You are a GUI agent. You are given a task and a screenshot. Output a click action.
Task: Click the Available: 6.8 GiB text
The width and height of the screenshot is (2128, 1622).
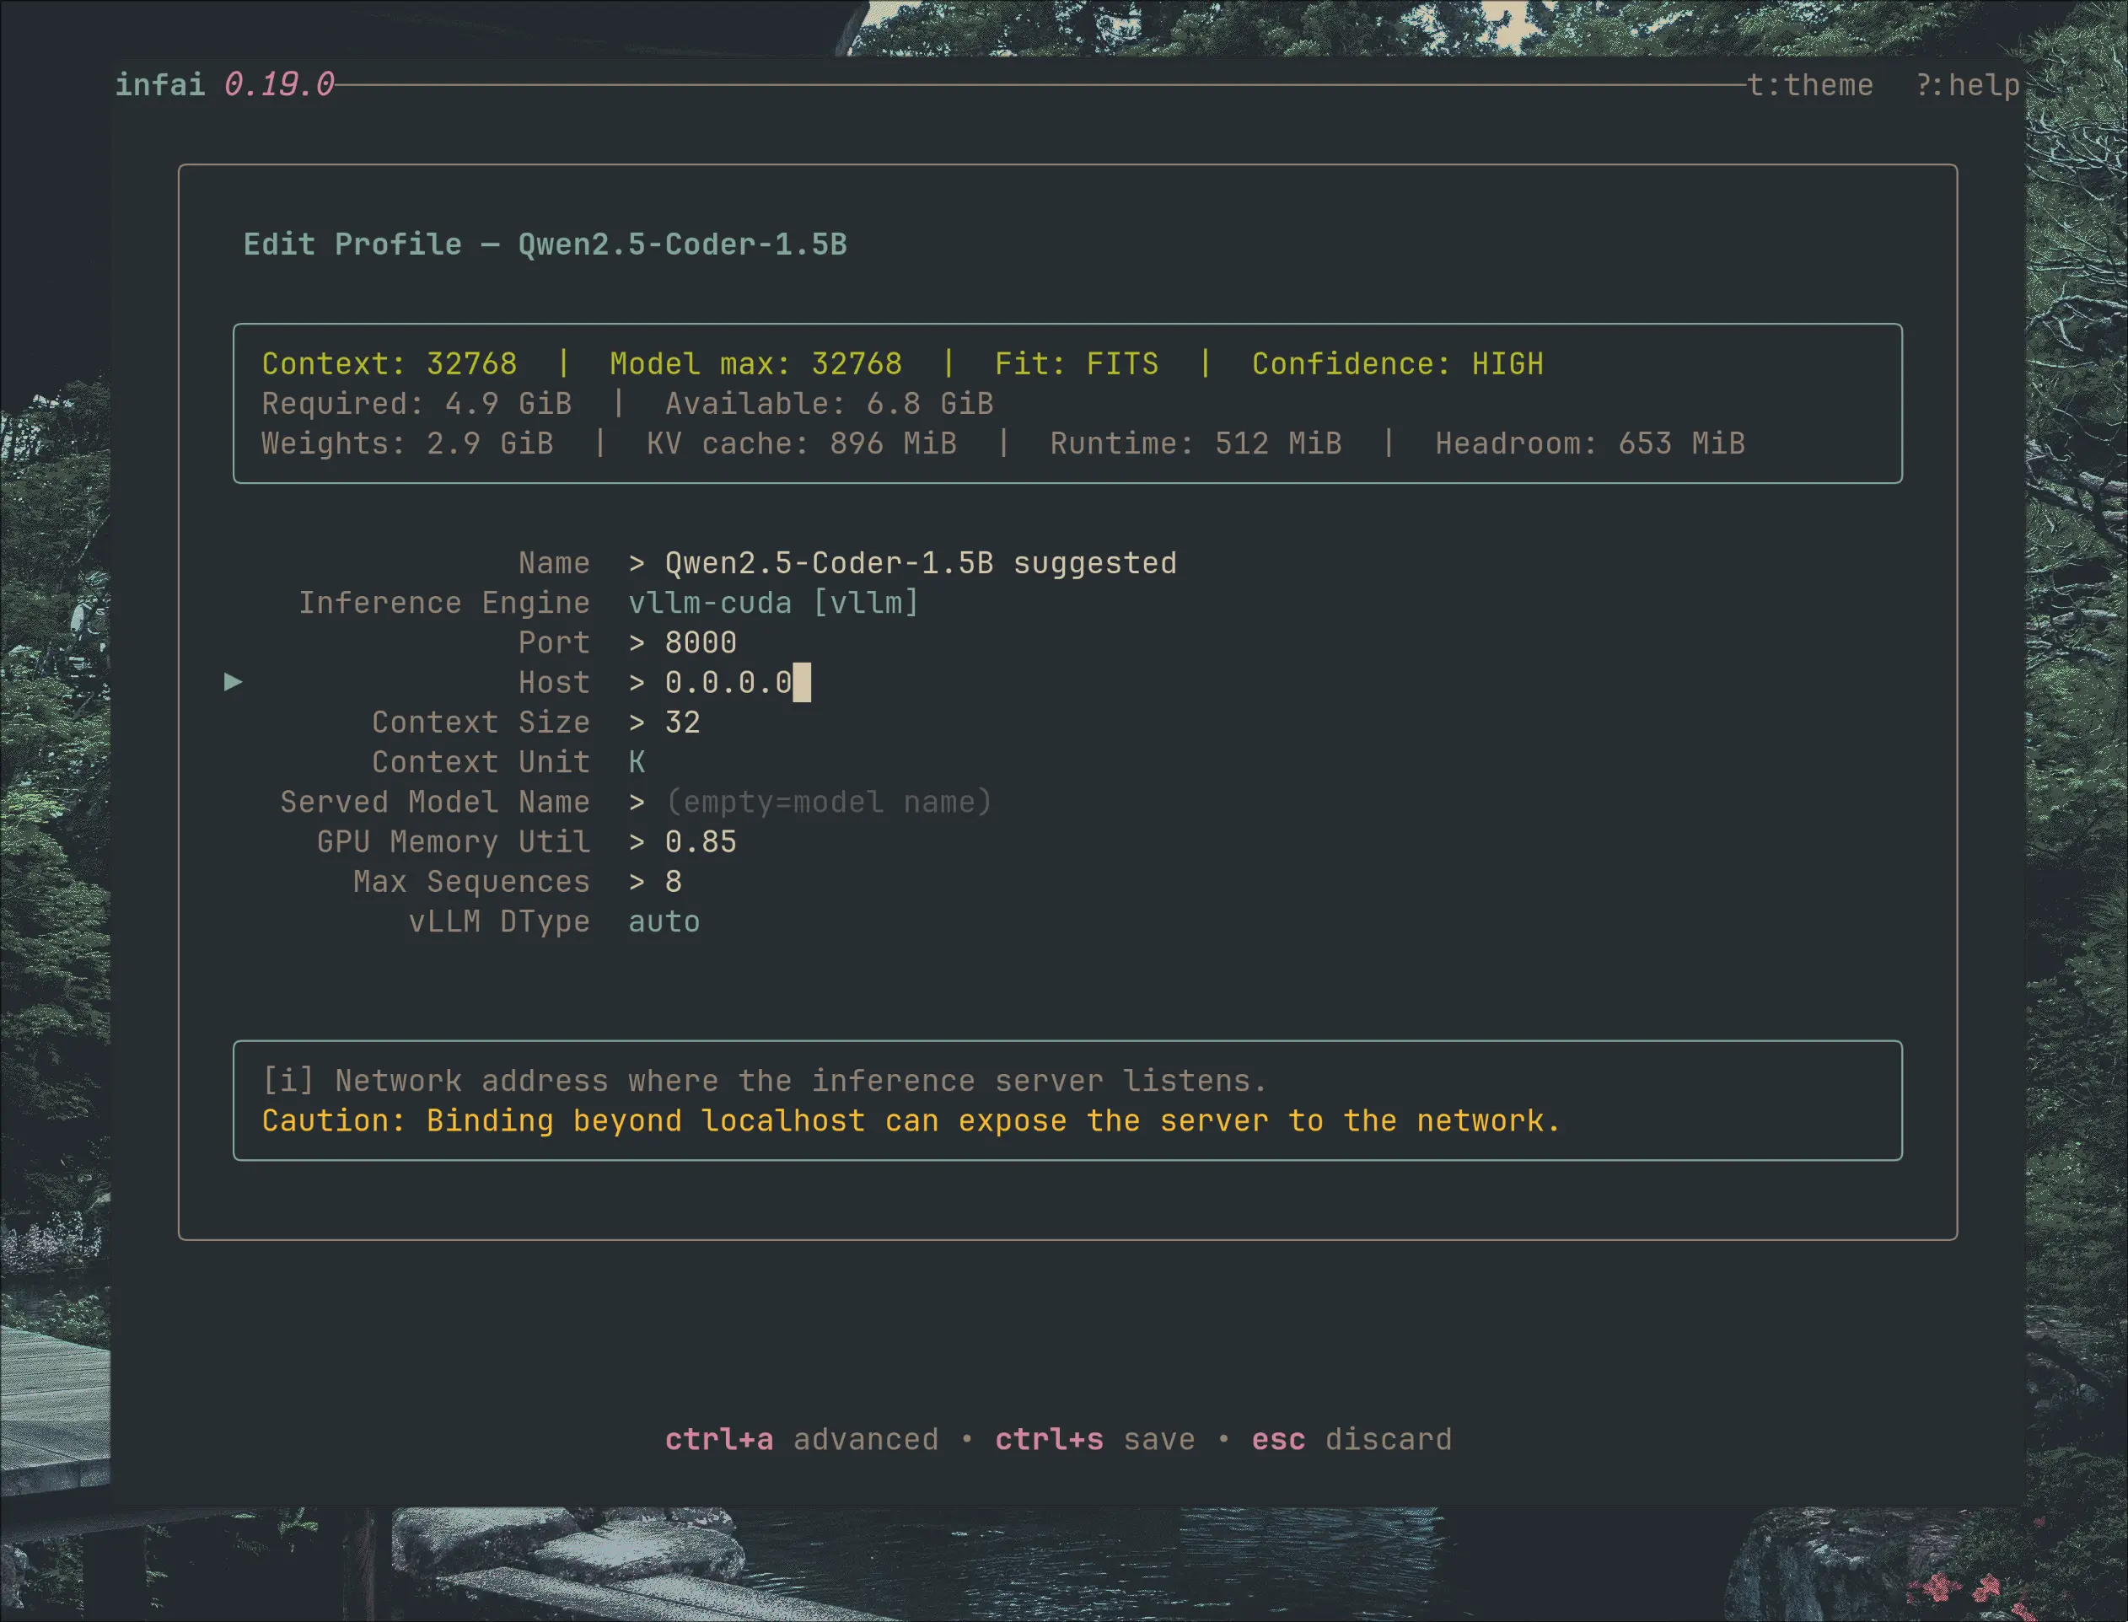[830, 404]
